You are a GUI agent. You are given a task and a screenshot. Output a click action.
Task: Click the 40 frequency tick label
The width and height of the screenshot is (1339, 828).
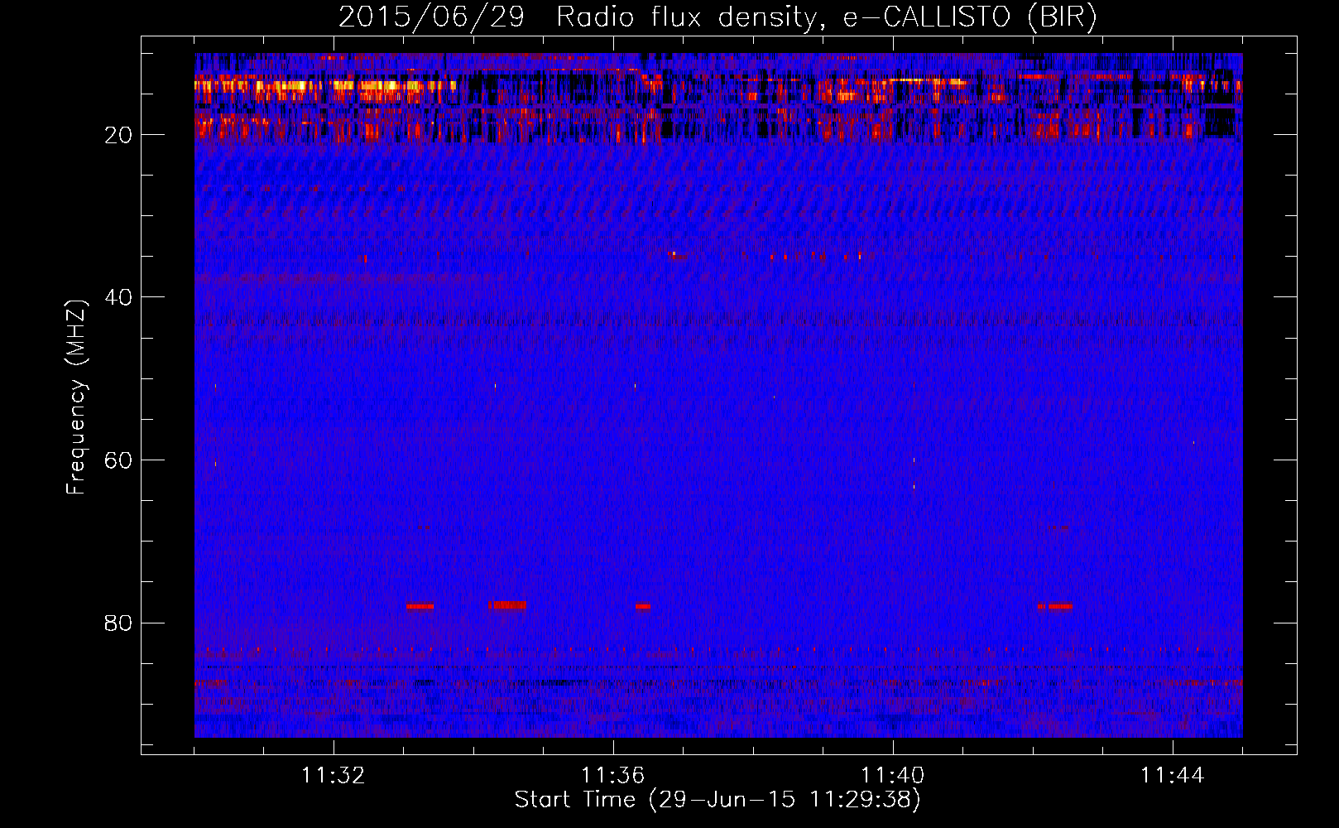[118, 297]
